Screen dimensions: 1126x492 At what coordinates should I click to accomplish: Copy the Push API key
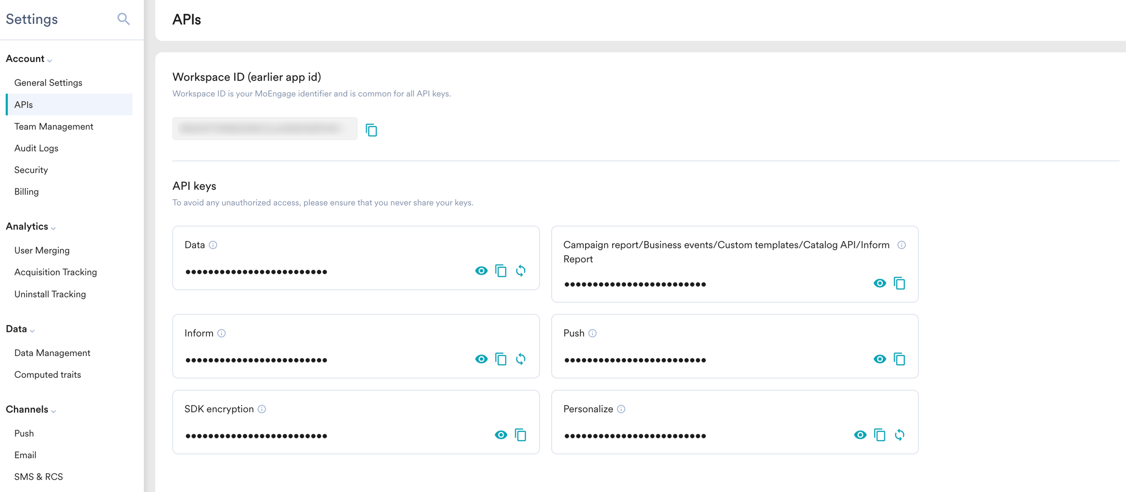899,359
